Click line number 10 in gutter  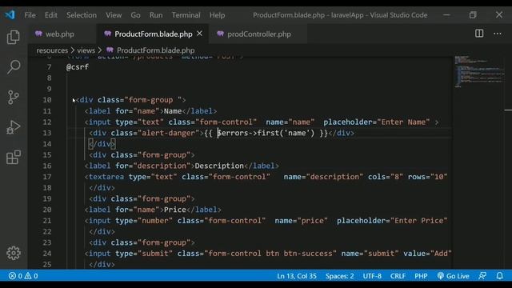tap(47, 100)
